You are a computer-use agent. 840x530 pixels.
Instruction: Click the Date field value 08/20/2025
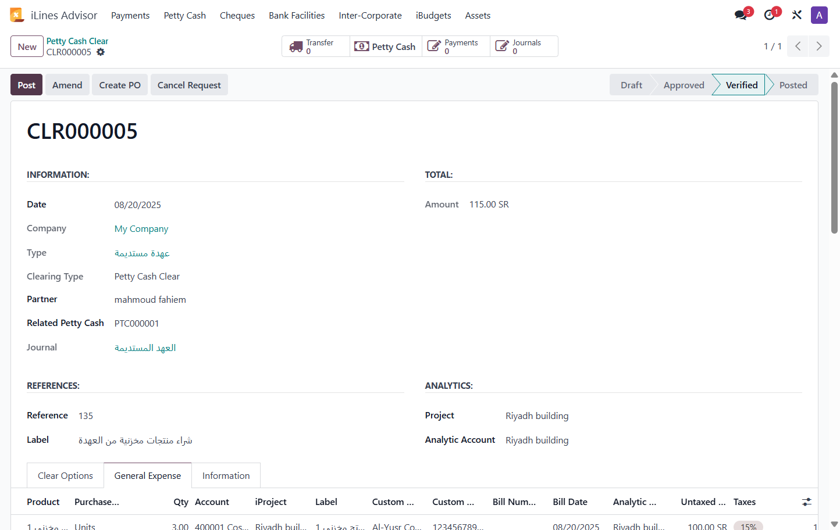coord(138,205)
